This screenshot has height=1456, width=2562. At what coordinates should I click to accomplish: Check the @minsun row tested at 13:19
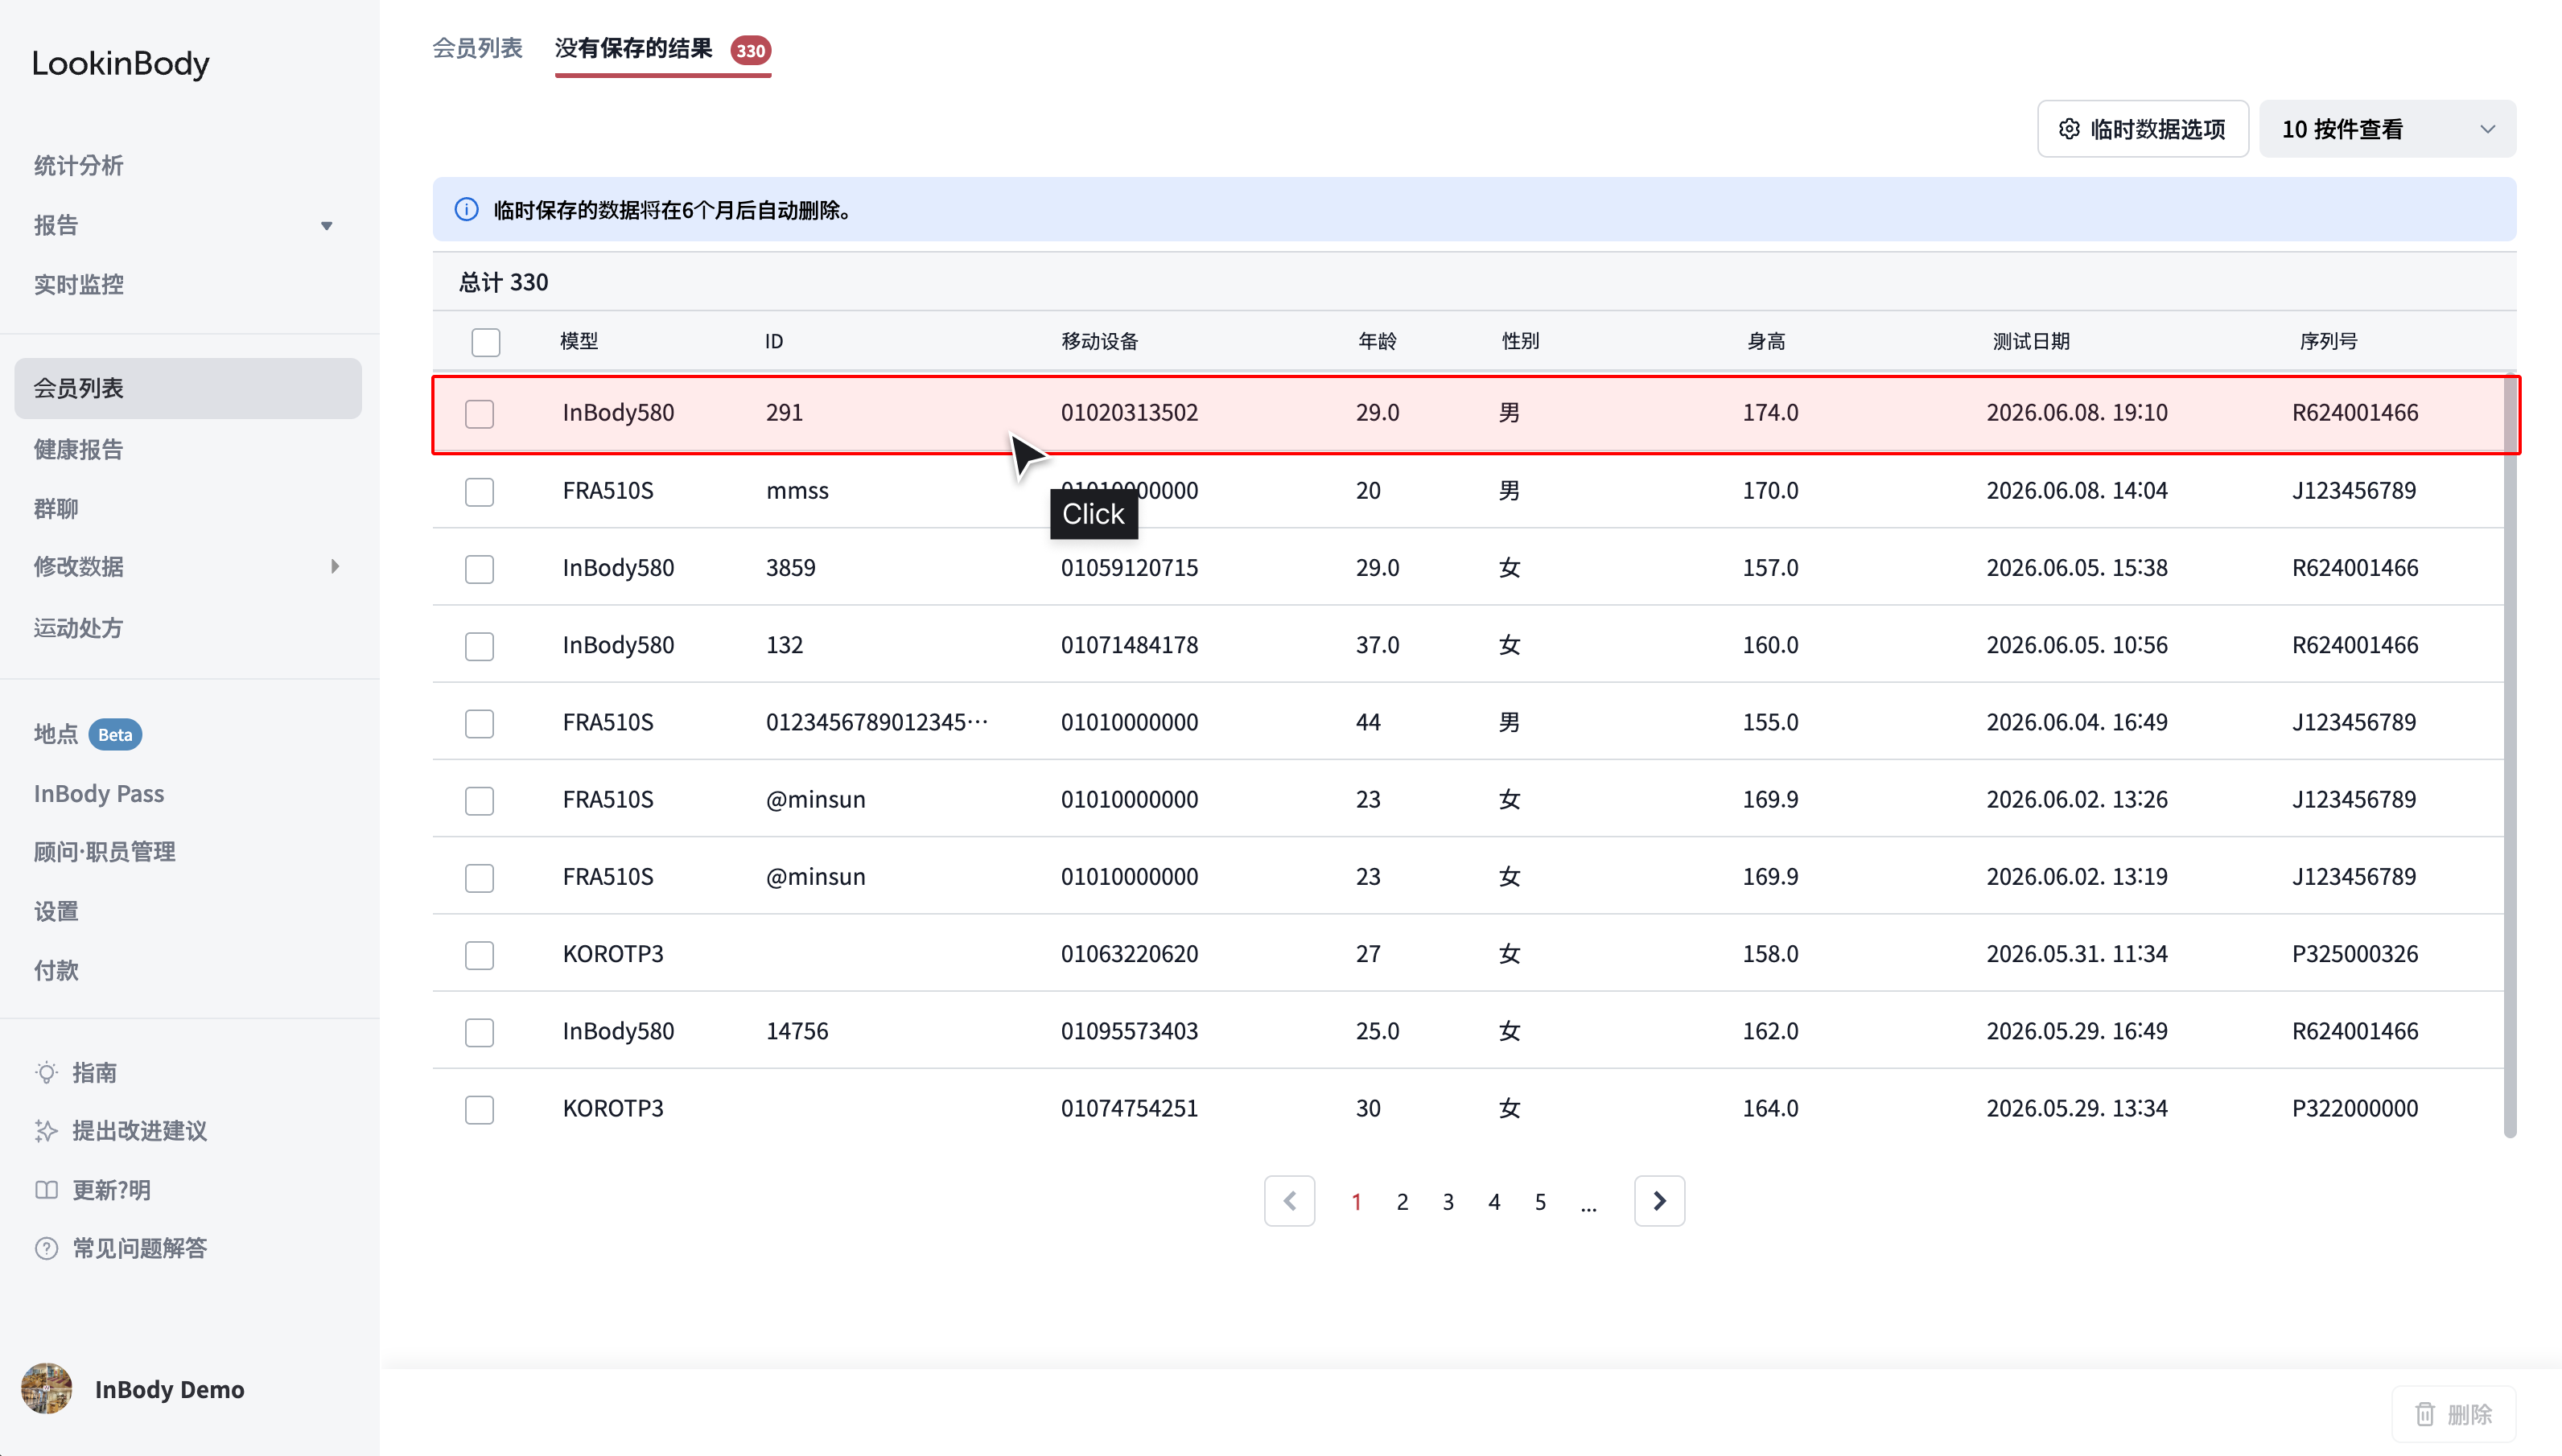point(479,878)
